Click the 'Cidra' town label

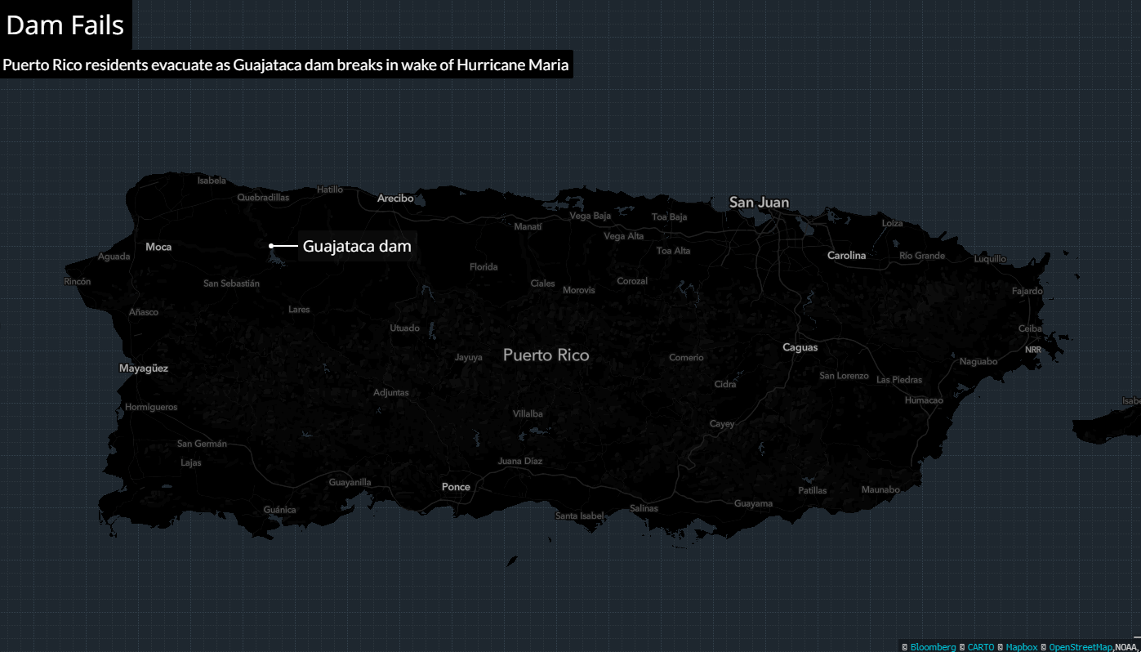pyautogui.click(x=725, y=384)
